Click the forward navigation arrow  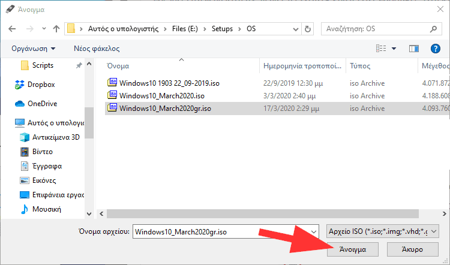pos(30,29)
